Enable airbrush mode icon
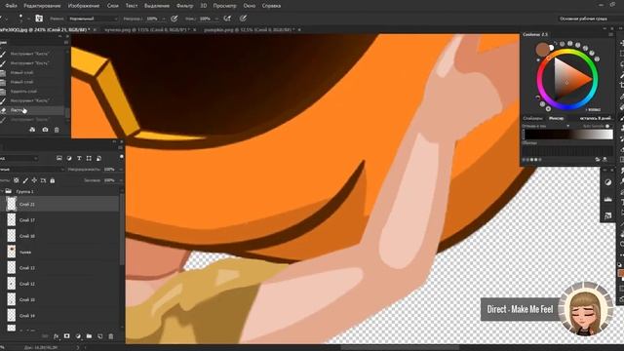The width and height of the screenshot is (624, 351). click(227, 19)
